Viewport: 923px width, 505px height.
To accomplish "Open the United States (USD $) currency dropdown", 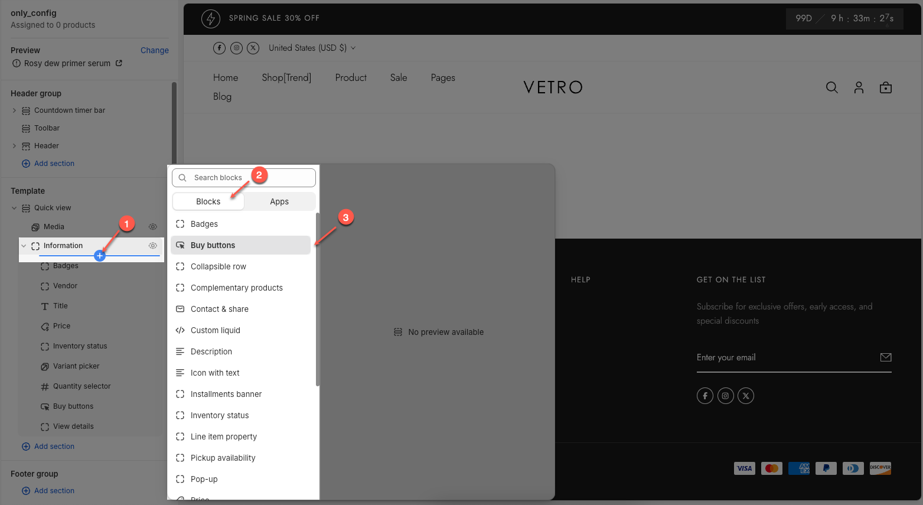I will (x=312, y=48).
